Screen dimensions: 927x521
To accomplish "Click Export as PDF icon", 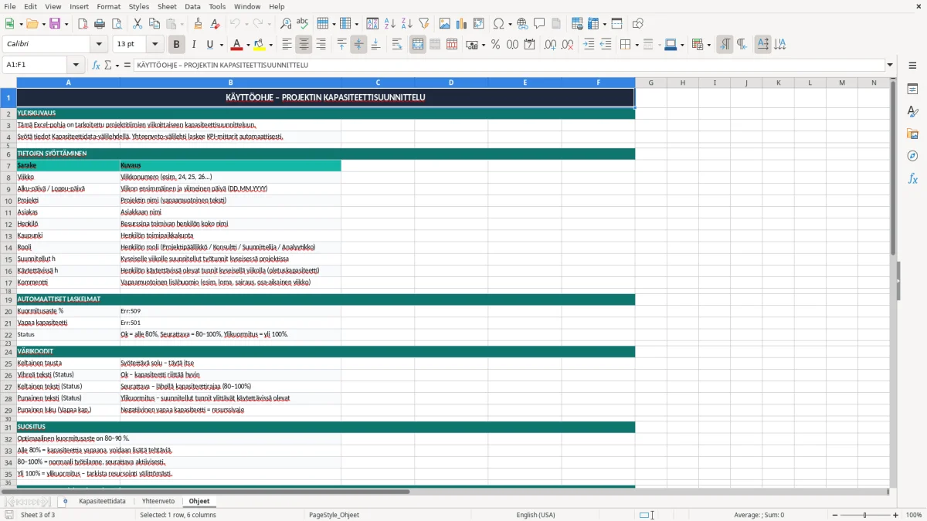I will pos(82,24).
